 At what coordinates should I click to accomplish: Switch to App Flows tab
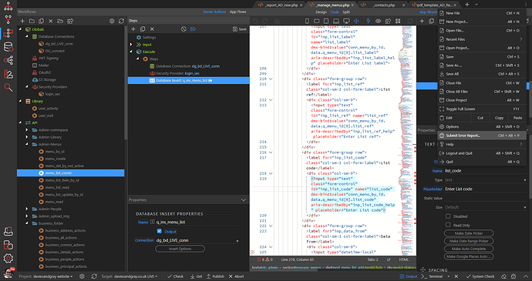(x=237, y=12)
